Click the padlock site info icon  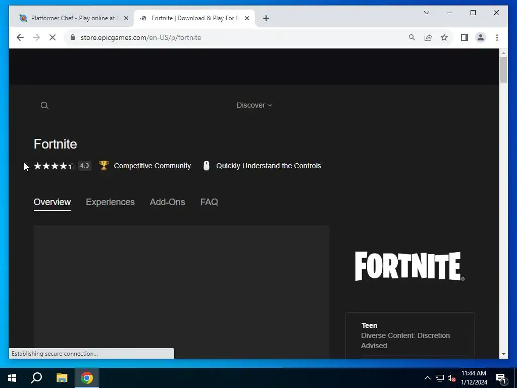tap(73, 37)
